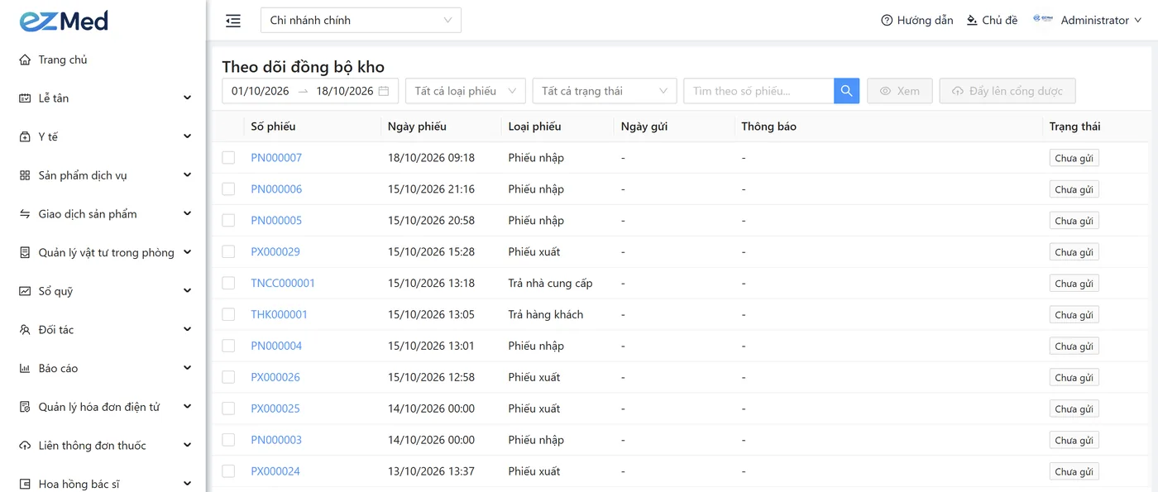Open the calendar icon in the date range
Viewport: 1158px width, 492px height.
(384, 91)
